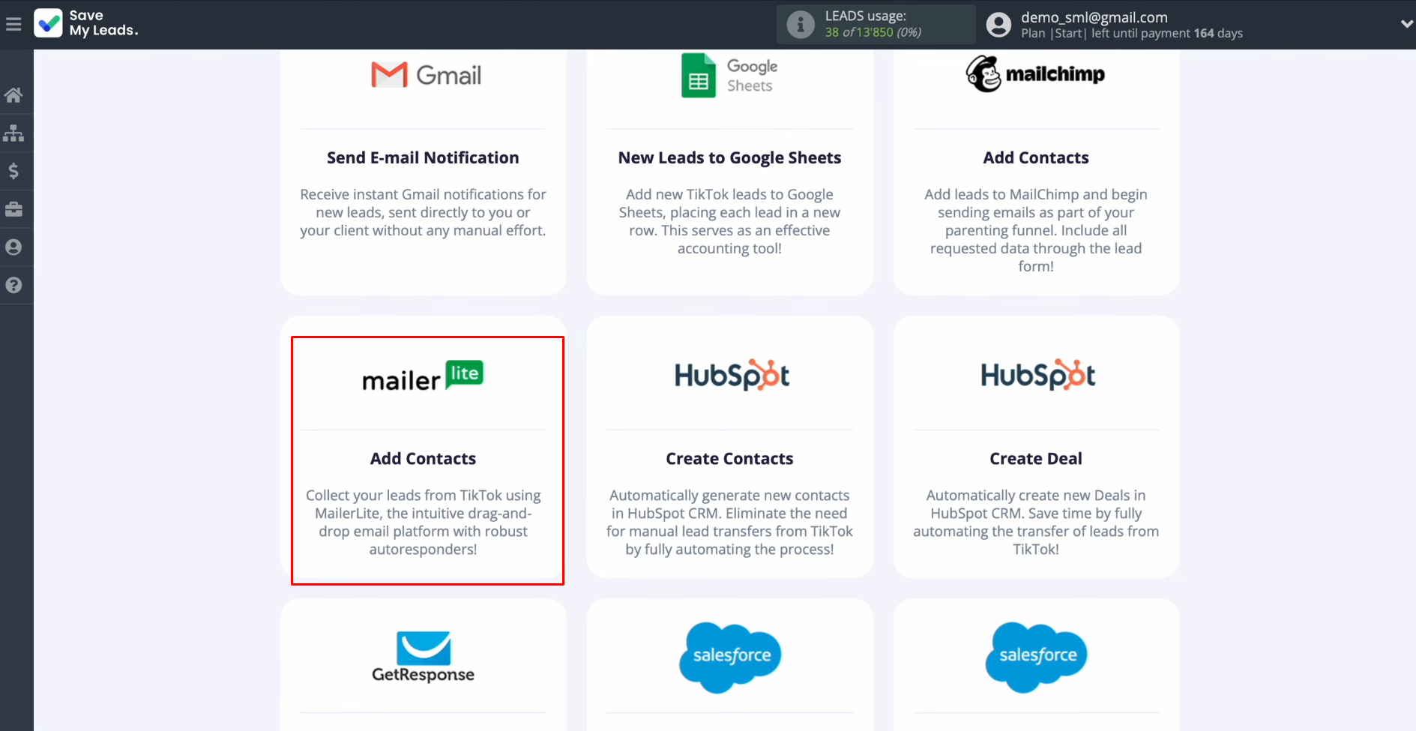Click the Google Sheets logo

(729, 75)
